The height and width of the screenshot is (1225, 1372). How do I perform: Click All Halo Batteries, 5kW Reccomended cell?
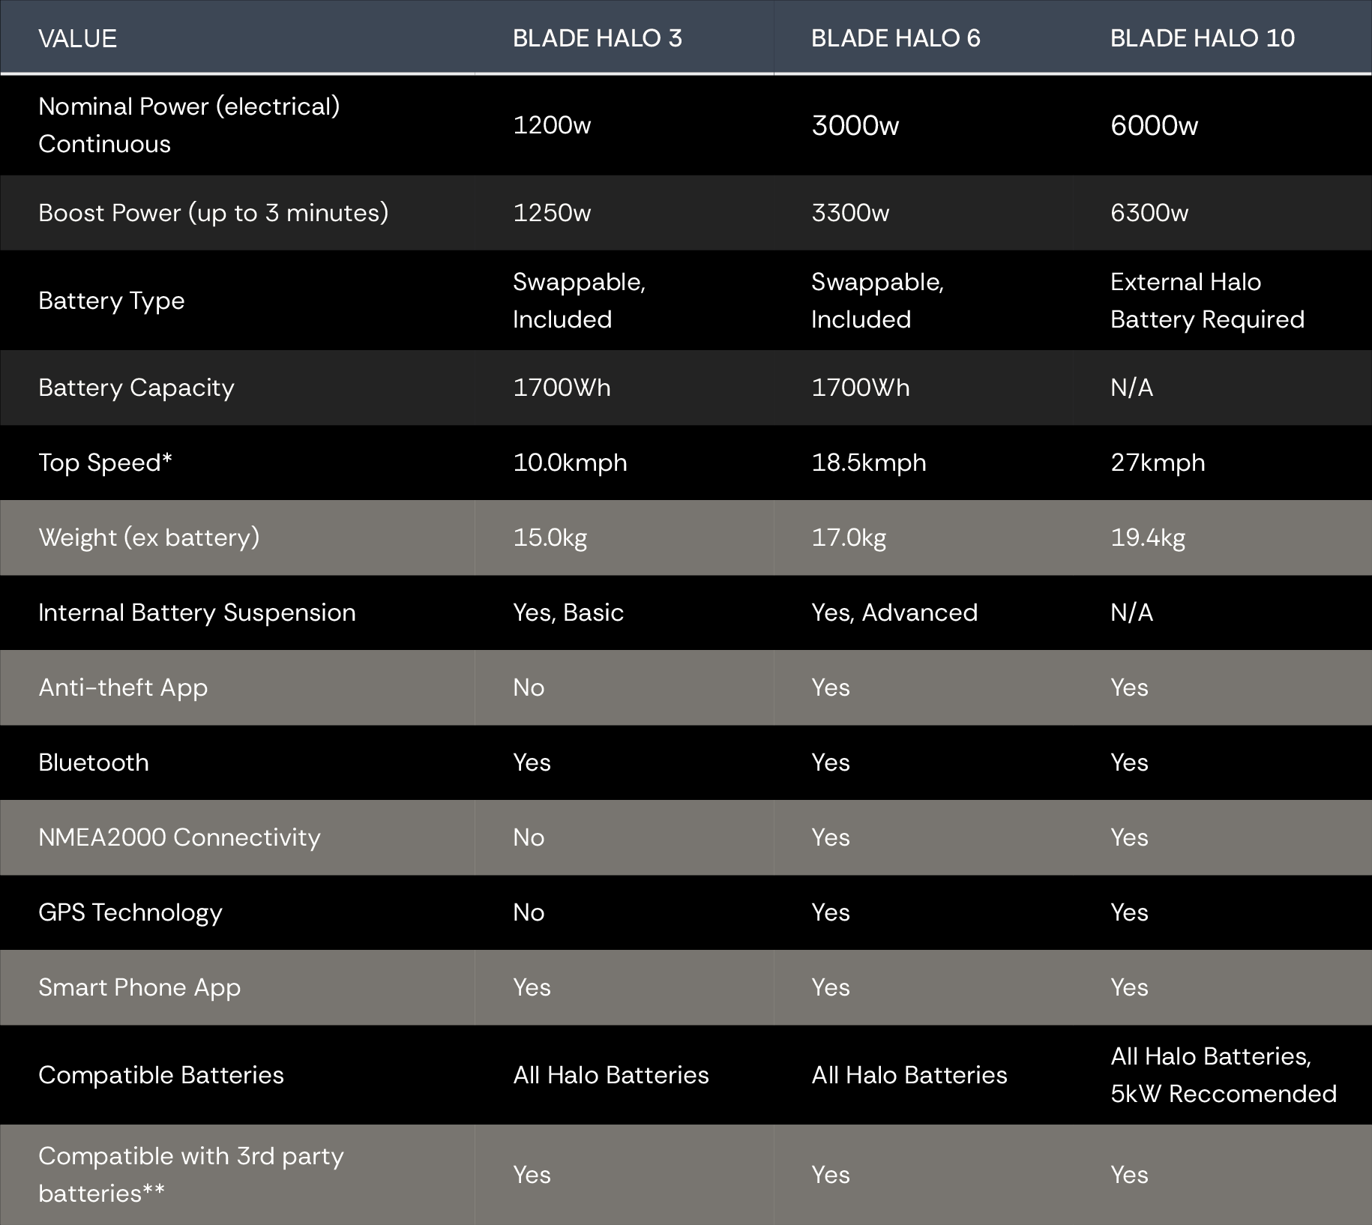point(1224,1075)
